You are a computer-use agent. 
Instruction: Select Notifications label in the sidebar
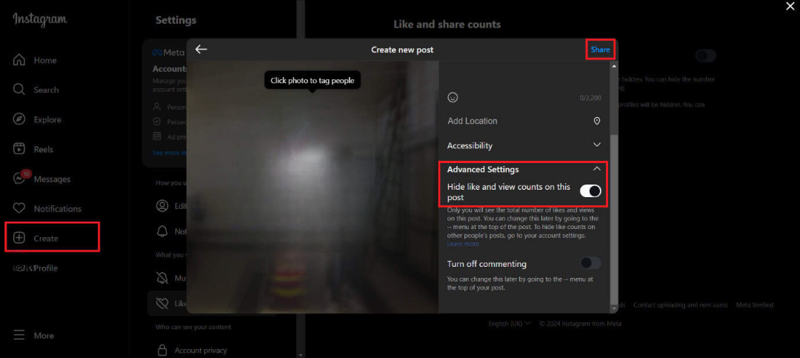pyautogui.click(x=58, y=209)
